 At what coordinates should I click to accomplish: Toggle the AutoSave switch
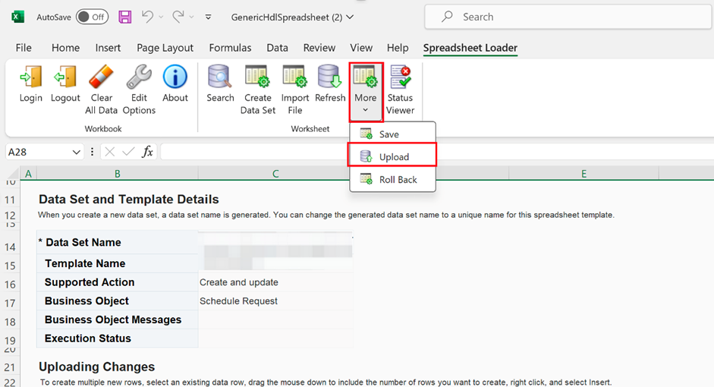click(92, 17)
